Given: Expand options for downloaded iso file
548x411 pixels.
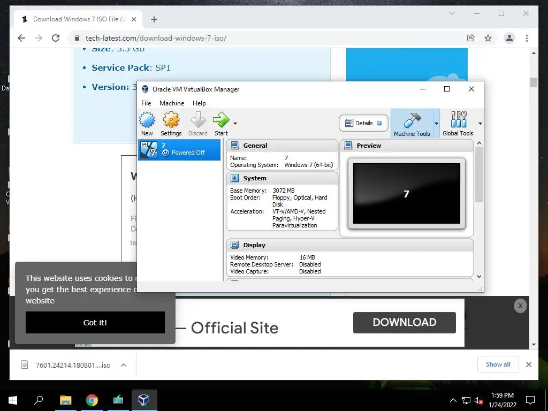Looking at the screenshot, I should tap(124, 365).
